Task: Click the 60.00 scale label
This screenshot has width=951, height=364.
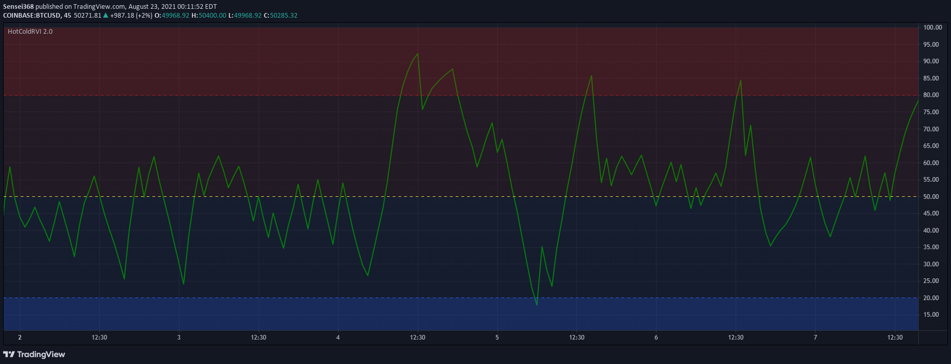Action: (x=931, y=163)
